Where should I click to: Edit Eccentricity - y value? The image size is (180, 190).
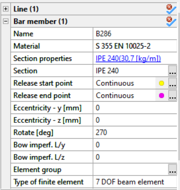click(x=135, y=108)
